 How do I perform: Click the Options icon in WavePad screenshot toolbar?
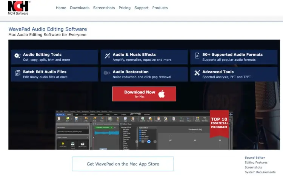point(197,119)
